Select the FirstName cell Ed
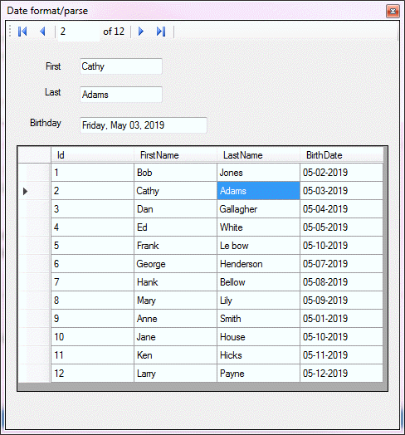 tap(175, 227)
